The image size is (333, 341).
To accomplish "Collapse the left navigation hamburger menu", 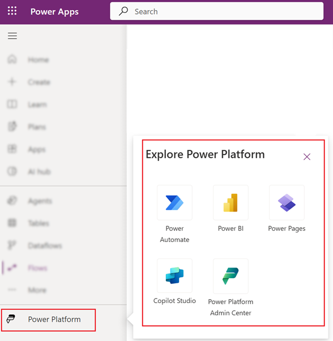I will [12, 36].
